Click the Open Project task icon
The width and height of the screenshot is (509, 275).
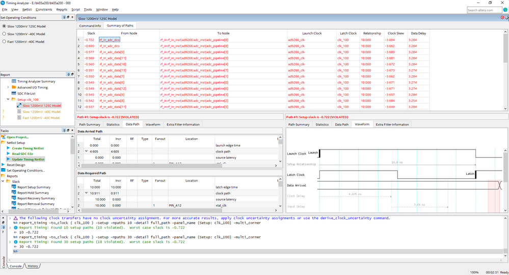click(3, 137)
